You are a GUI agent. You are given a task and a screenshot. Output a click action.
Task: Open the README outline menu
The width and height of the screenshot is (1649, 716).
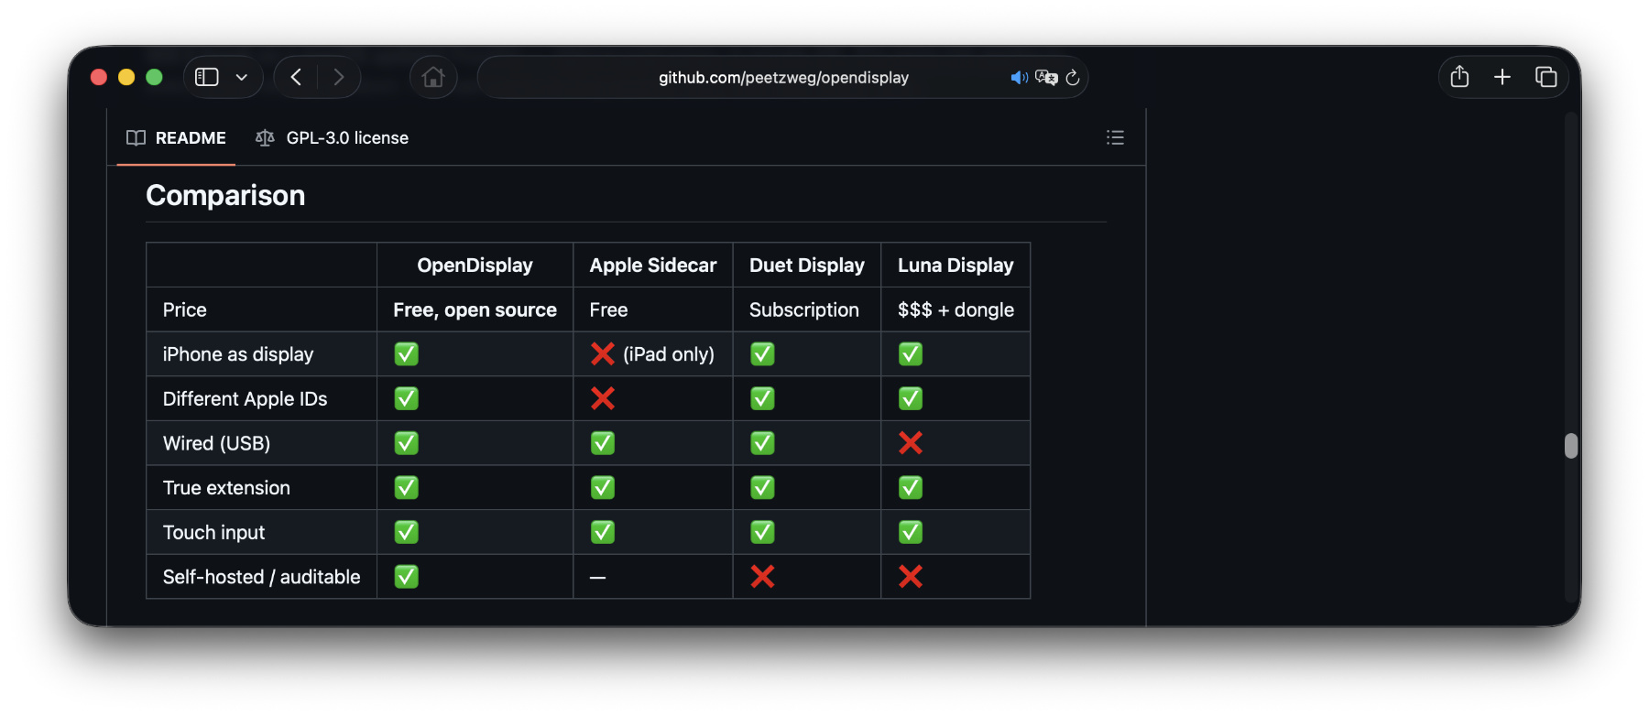[x=1115, y=137]
